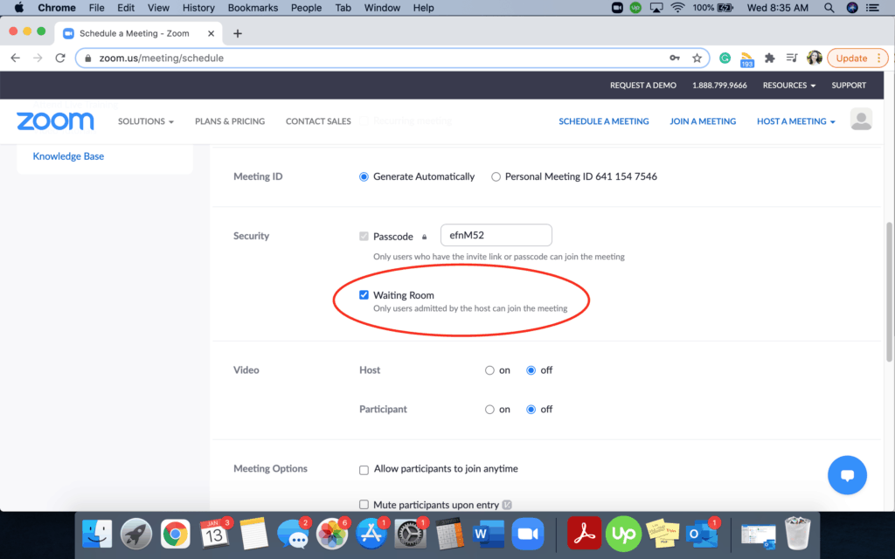Enable Allow participants to join anytime
The width and height of the screenshot is (895, 559).
[364, 470]
